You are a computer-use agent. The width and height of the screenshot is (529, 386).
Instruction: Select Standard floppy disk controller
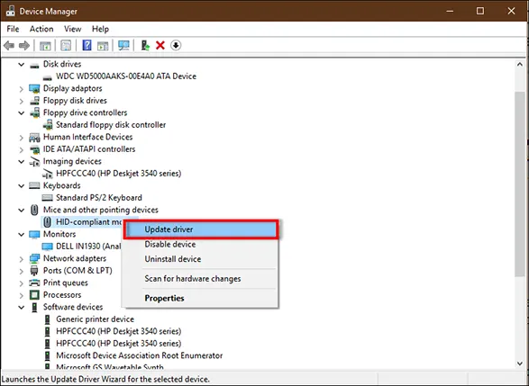[x=111, y=125]
